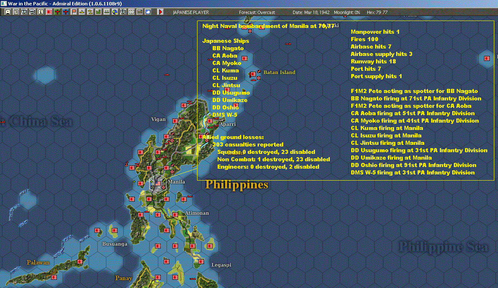Click the green terrain toolbar icon
This screenshot has height=288, width=498.
click(x=98, y=12)
